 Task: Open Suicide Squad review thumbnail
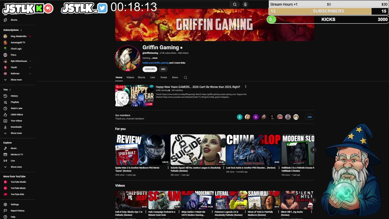[198, 149]
